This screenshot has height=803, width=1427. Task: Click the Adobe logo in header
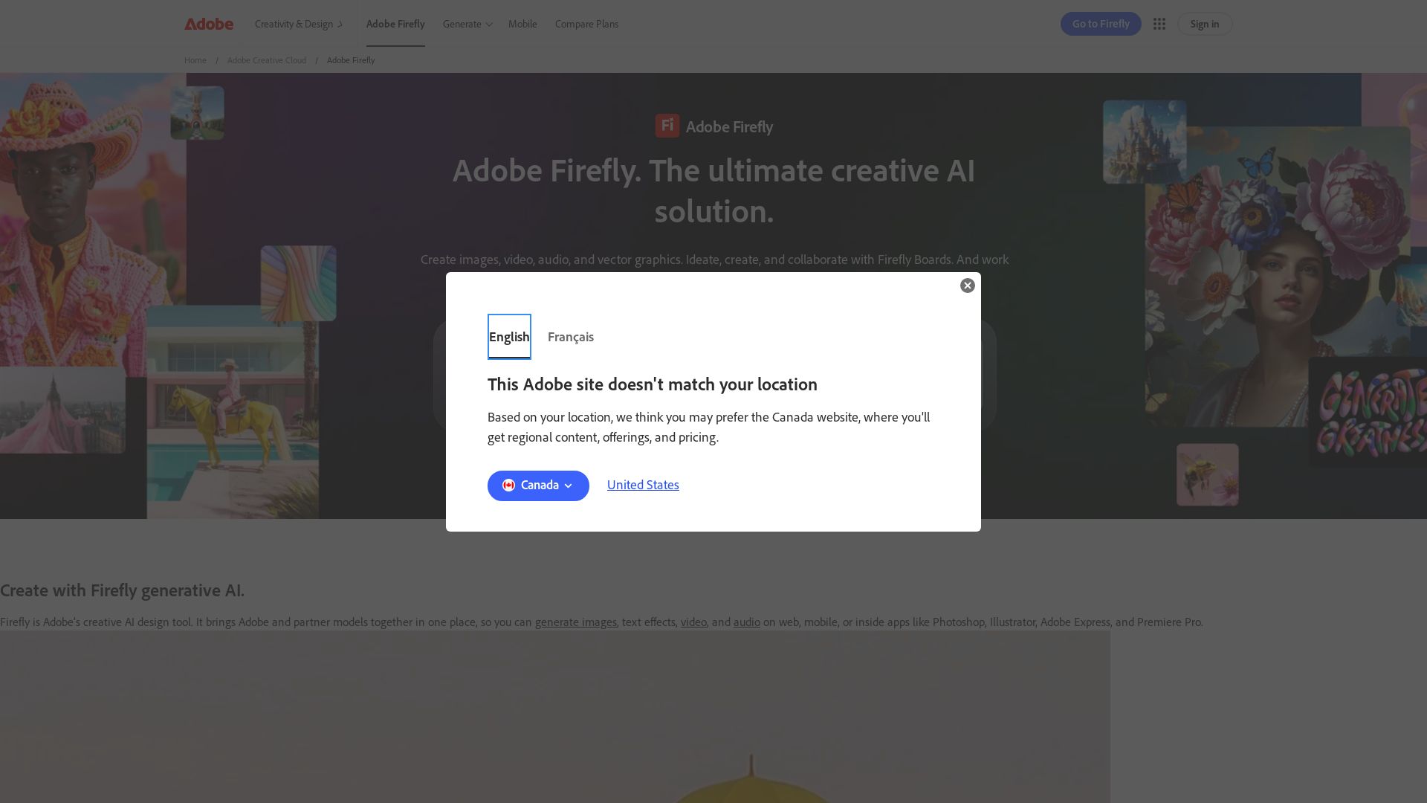pos(209,24)
